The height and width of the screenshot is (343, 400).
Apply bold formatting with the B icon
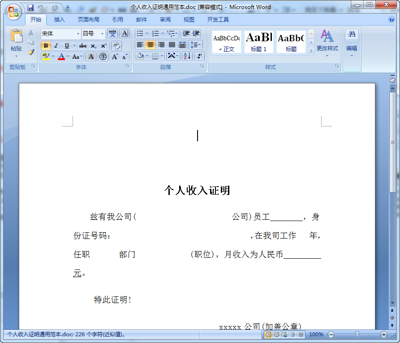[x=46, y=45]
